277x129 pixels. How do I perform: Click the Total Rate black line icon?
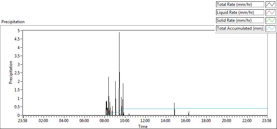click(x=270, y=4)
